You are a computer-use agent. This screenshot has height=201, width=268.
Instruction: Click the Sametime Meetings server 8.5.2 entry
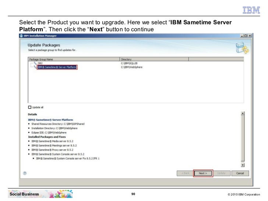click(x=54, y=146)
